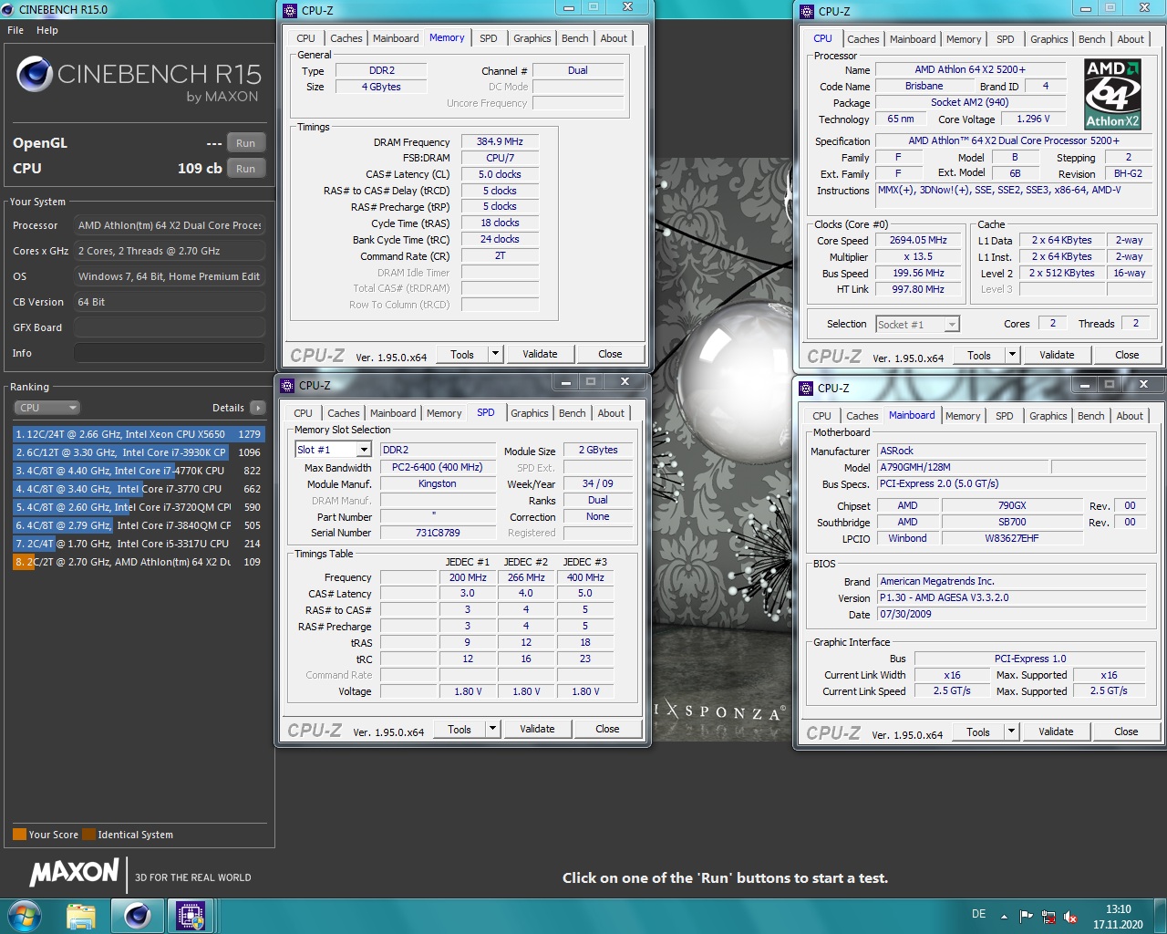Image resolution: width=1167 pixels, height=934 pixels.
Task: Click Validate in Mainboard window
Action: point(1056,732)
